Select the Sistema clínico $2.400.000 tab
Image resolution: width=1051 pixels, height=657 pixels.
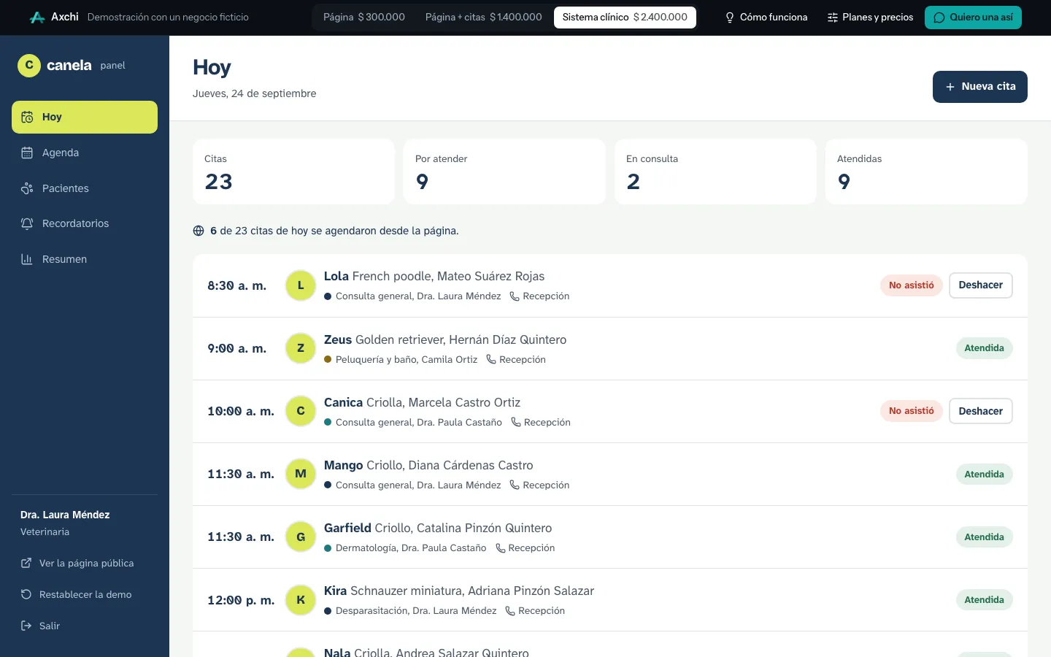pos(625,18)
